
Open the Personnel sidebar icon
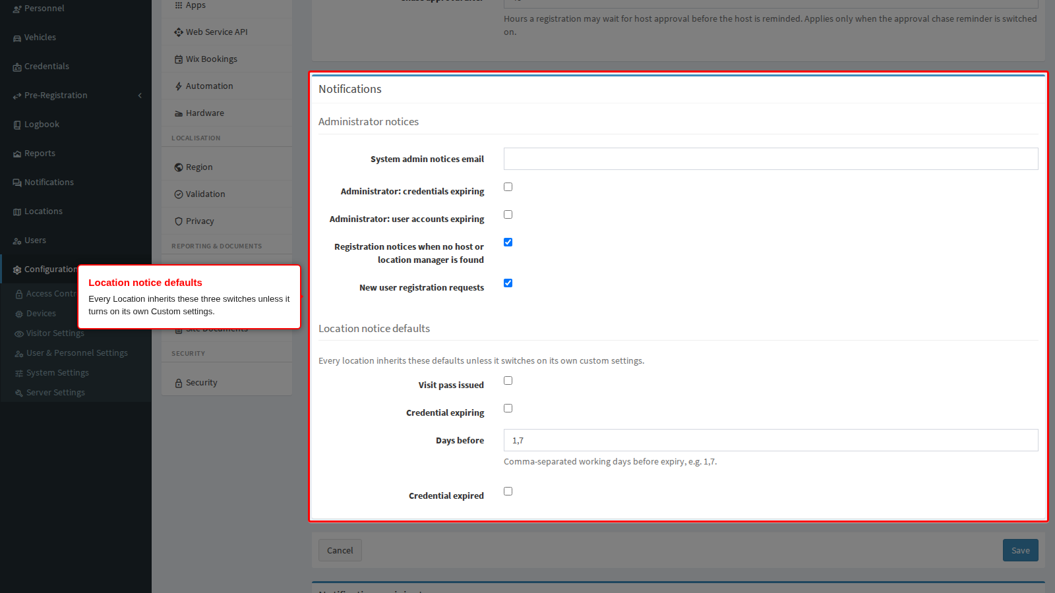point(17,9)
